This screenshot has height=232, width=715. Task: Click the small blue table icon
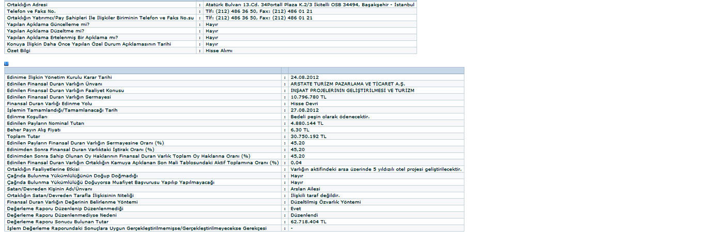point(6,63)
